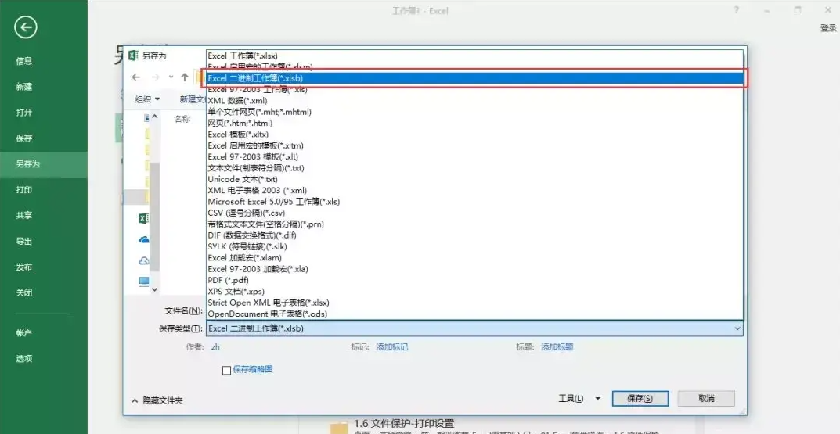Open recent locations small chevron
Viewport: 840px width, 434px height.
coord(171,77)
